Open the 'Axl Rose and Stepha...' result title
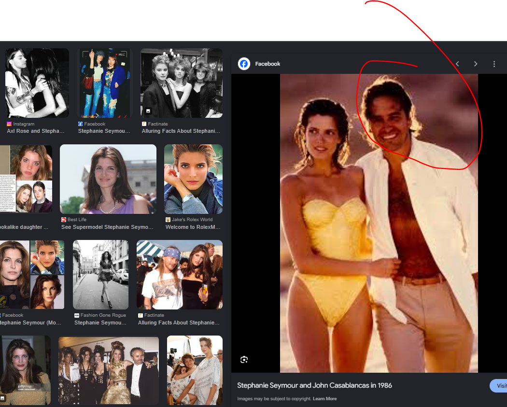This screenshot has height=407, width=507. click(36, 131)
